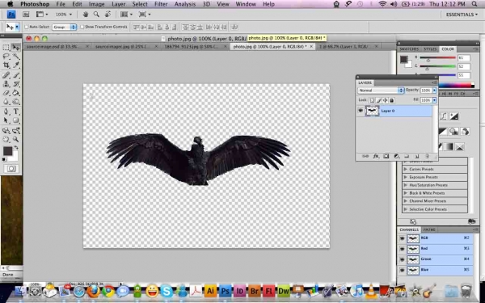The height and width of the screenshot is (303, 485).
Task: Open the Filter menu
Action: pyautogui.click(x=161, y=4)
